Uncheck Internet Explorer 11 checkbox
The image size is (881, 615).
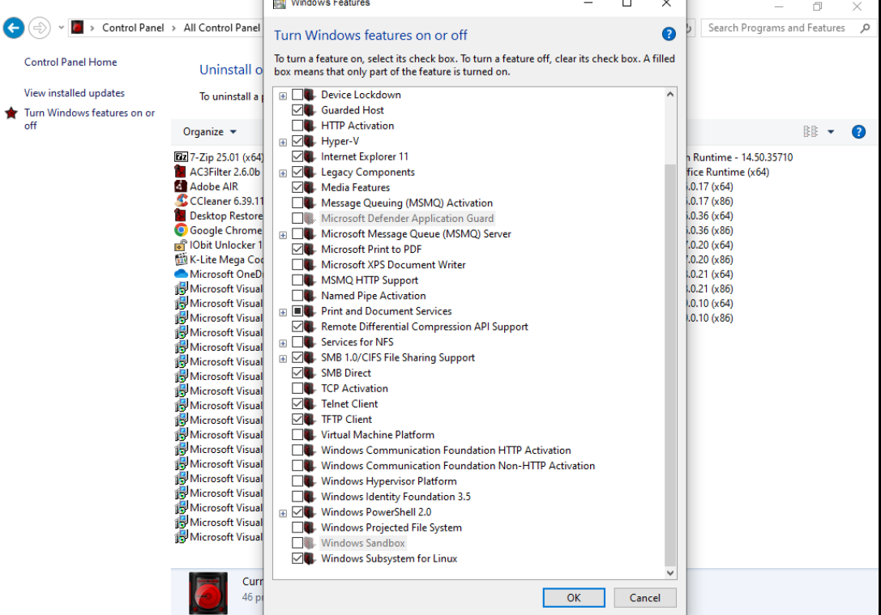(x=297, y=156)
